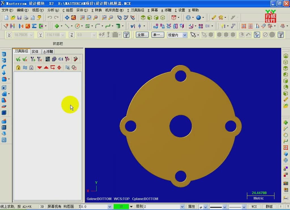
Task: Open the 文件(F) menu
Action: pos(7,10)
